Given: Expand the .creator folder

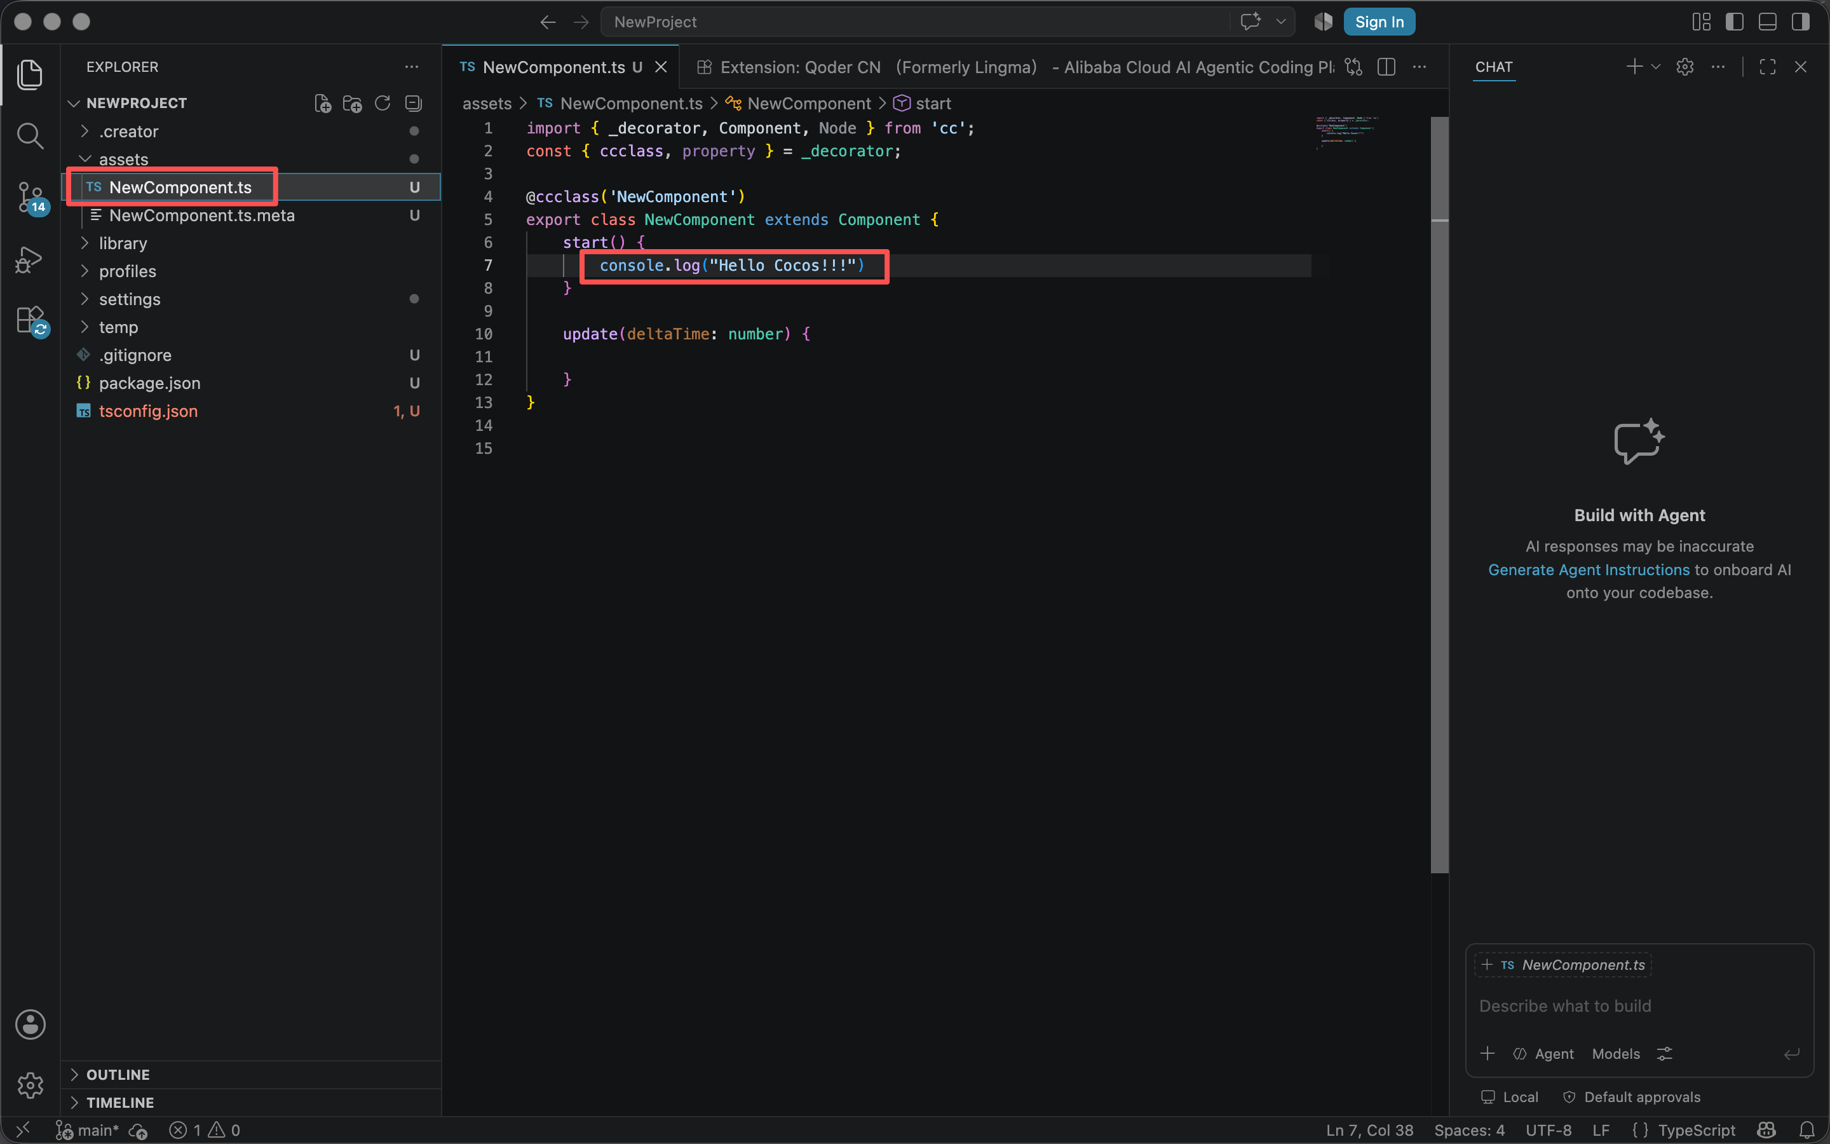Looking at the screenshot, I should 250,131.
